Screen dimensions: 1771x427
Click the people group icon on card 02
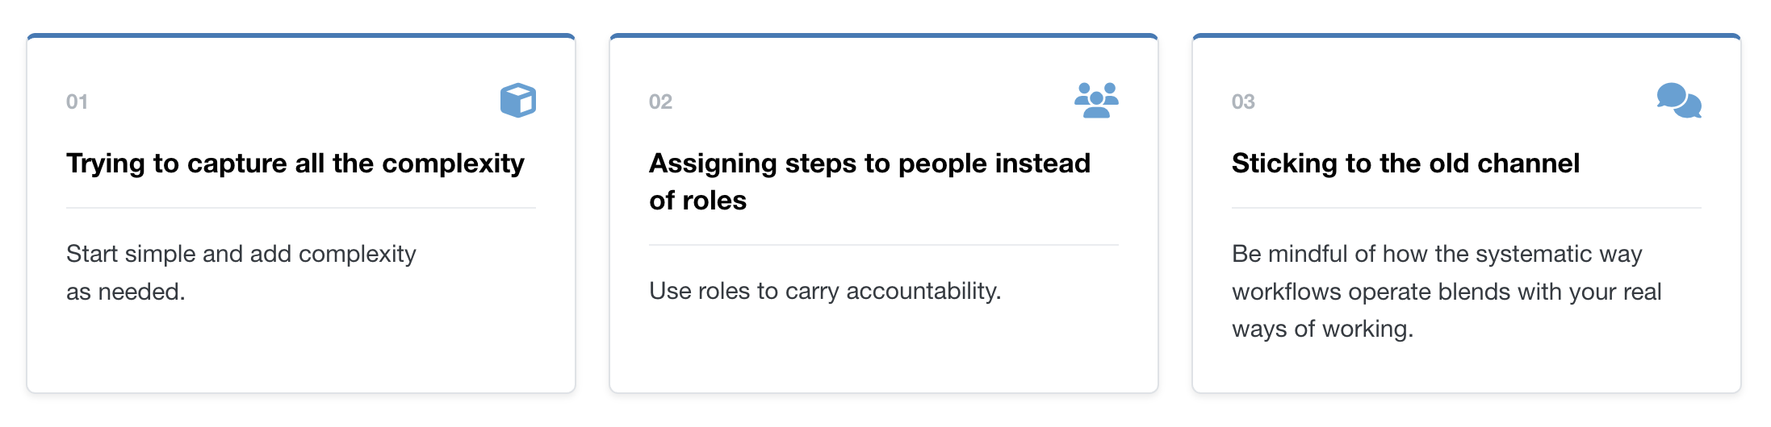pos(1096,101)
